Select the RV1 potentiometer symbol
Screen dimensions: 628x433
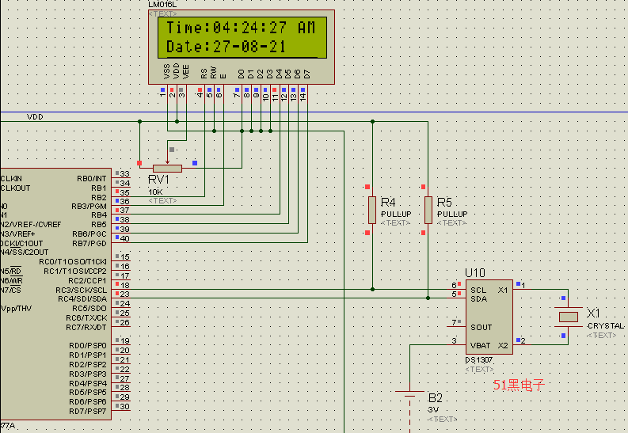167,168
